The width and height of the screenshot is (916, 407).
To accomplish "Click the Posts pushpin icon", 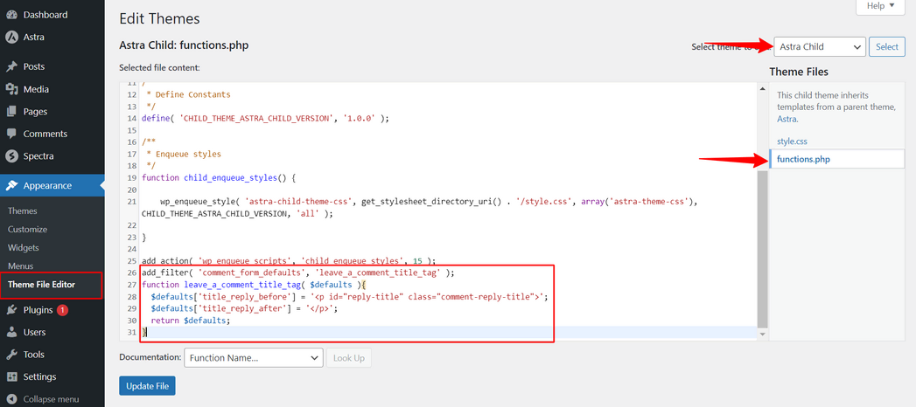I will [x=12, y=67].
